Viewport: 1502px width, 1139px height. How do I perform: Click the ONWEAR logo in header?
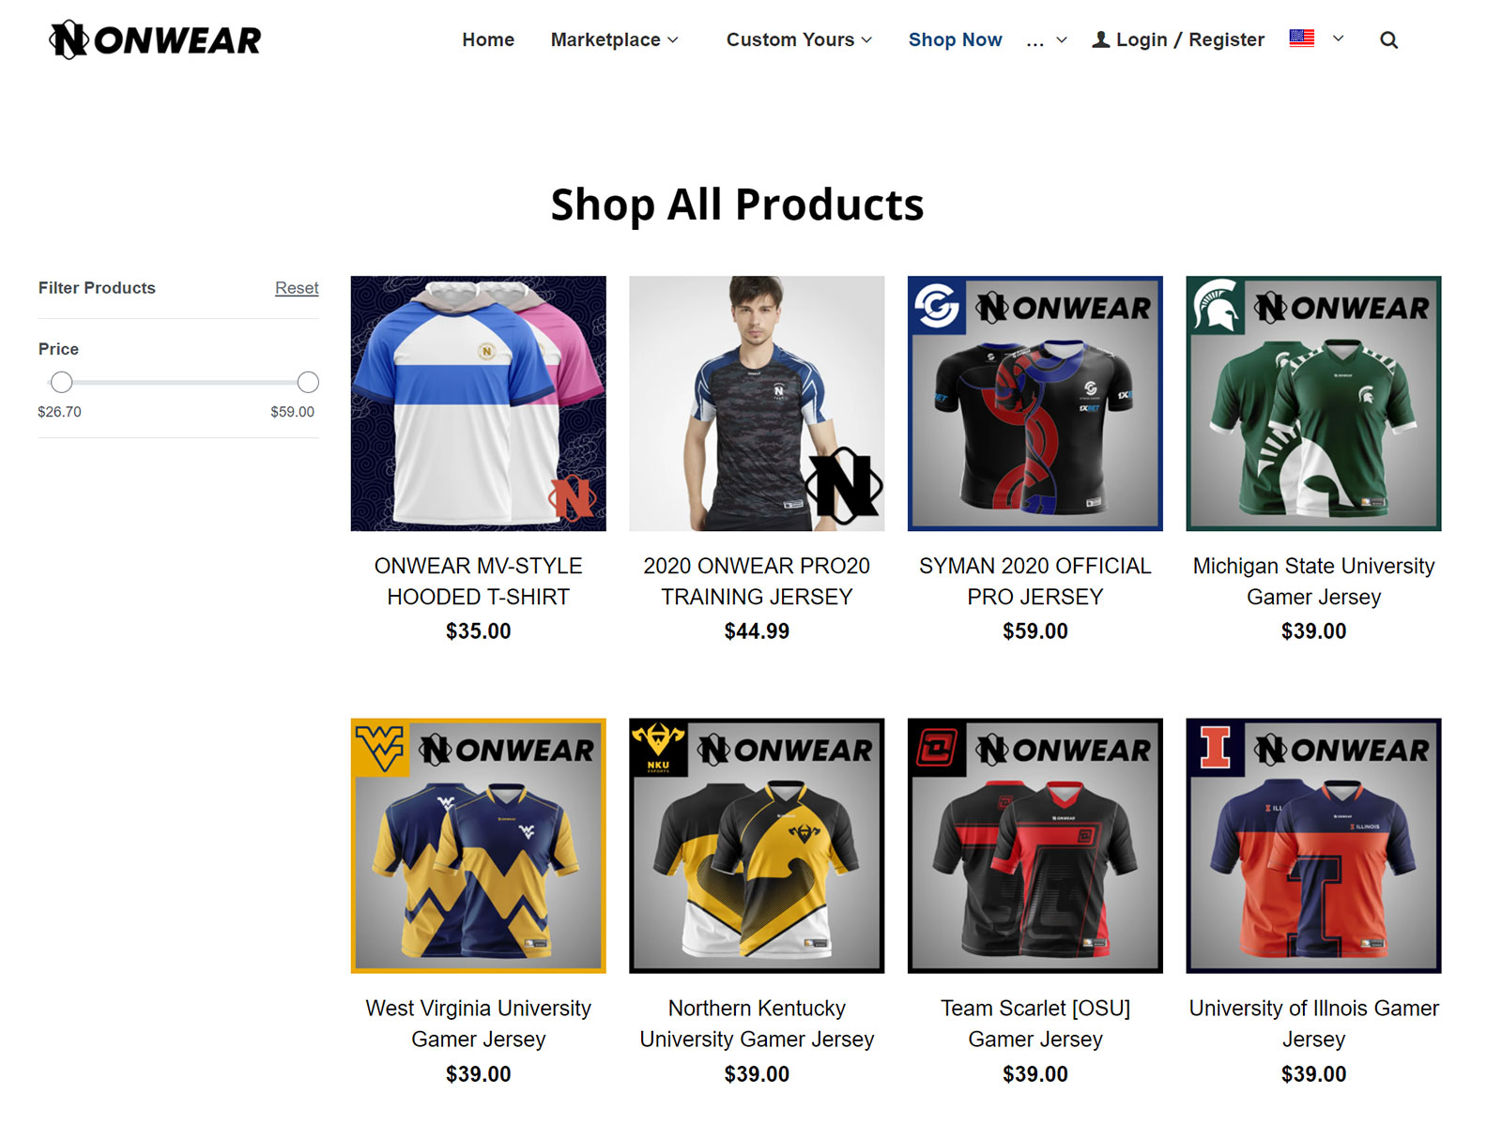pyautogui.click(x=156, y=39)
